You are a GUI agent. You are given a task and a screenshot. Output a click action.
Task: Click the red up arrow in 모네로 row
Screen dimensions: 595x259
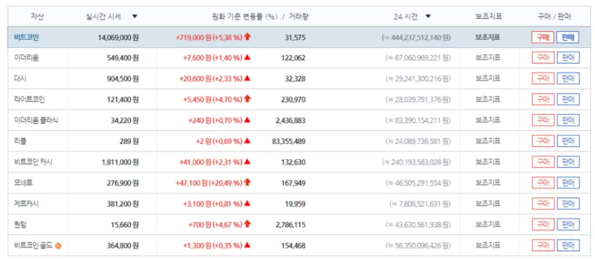[247, 182]
